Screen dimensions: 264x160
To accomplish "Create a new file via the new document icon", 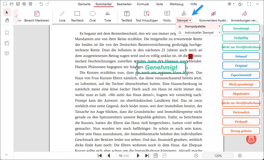I will coord(5,4).
